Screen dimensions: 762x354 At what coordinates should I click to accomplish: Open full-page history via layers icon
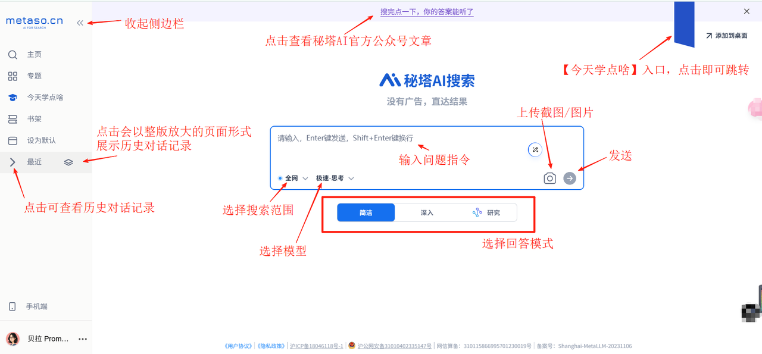(x=68, y=162)
